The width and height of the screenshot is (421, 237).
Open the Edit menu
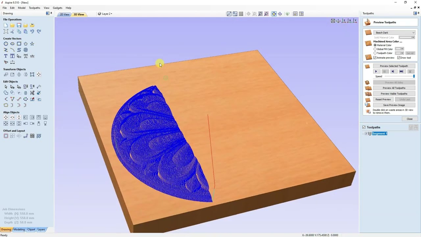coord(12,8)
